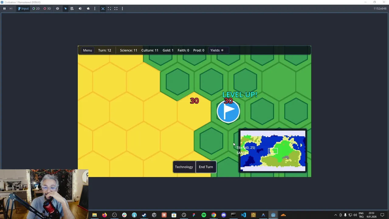Image resolution: width=389 pixels, height=219 pixels.
Task: Click the Culture: 11 stat
Action: [150, 50]
